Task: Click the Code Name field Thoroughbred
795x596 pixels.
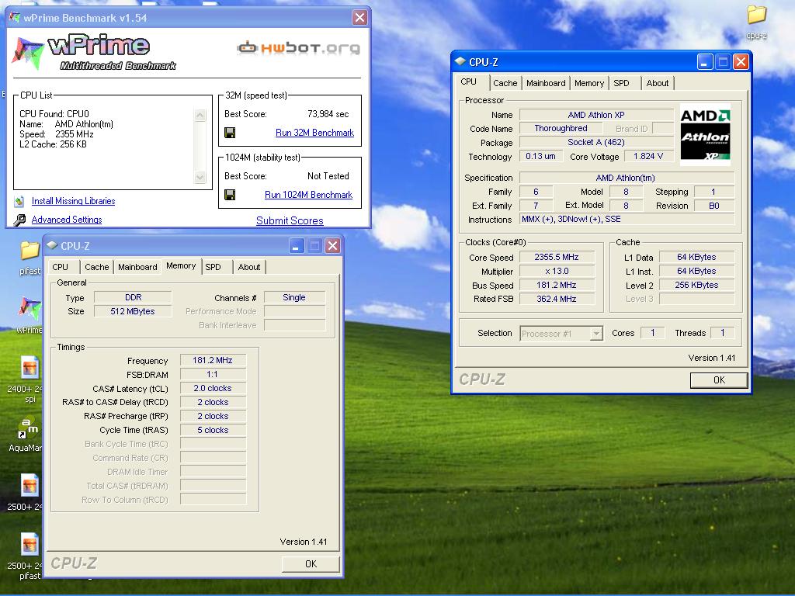Action: (x=561, y=129)
